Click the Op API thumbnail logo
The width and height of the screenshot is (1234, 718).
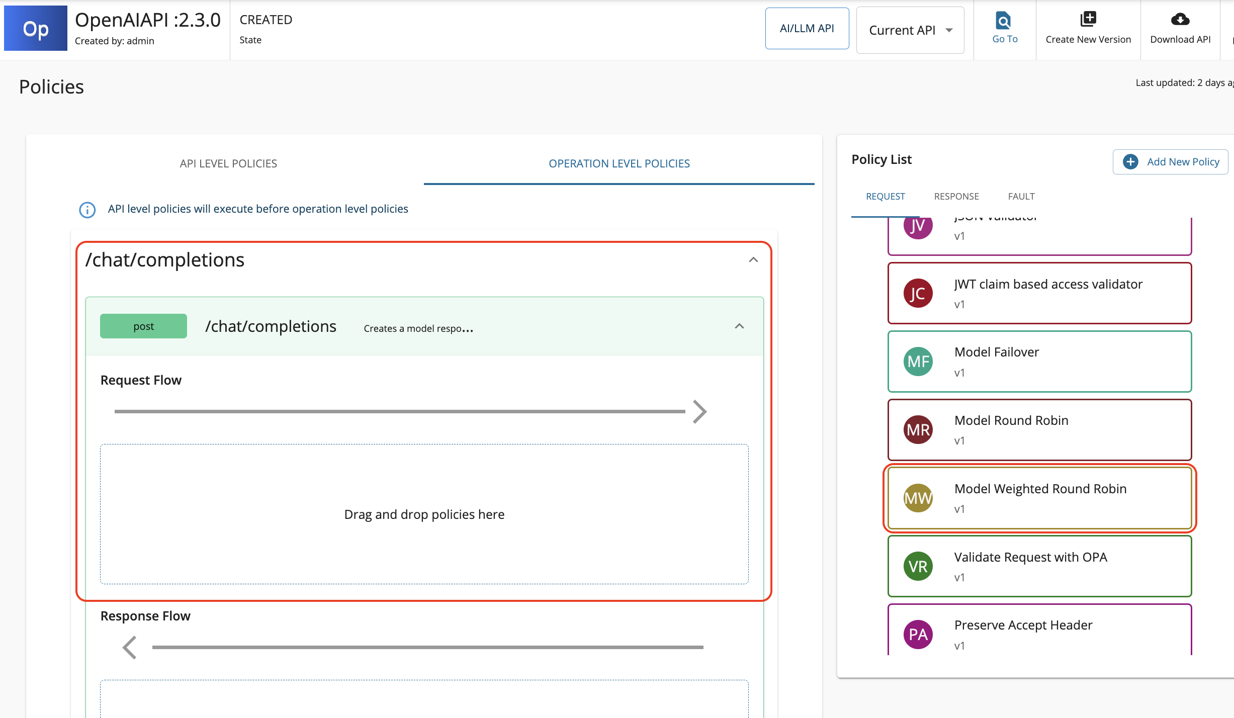tap(36, 29)
